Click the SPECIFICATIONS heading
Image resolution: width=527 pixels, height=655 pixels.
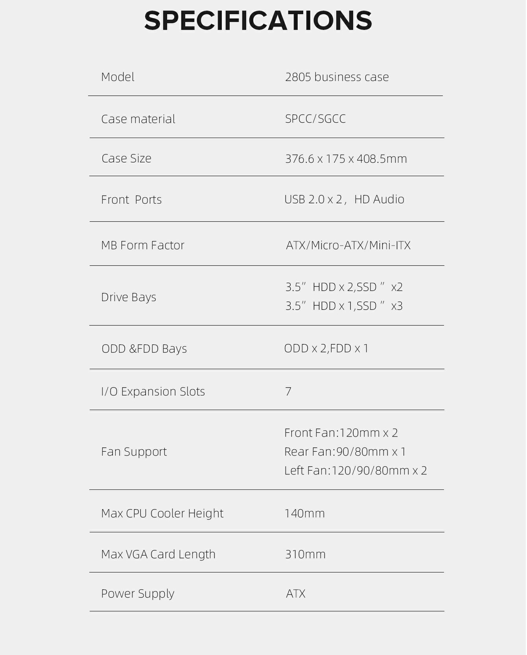coord(258,20)
